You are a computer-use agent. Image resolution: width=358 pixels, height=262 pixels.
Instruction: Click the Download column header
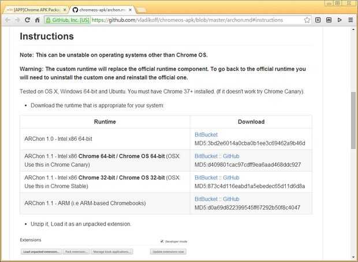(251, 122)
